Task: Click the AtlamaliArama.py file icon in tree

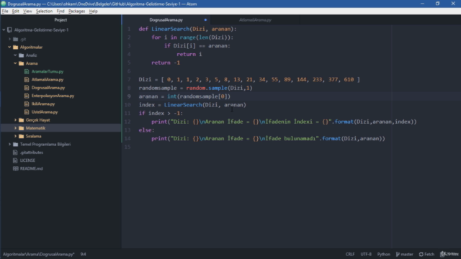Action: click(27, 80)
